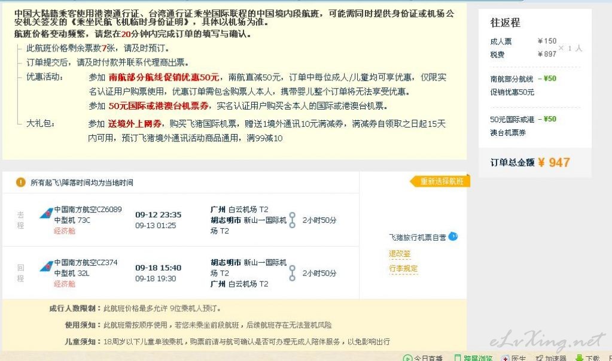Click aircraft type 中型机 73C

point(72,220)
